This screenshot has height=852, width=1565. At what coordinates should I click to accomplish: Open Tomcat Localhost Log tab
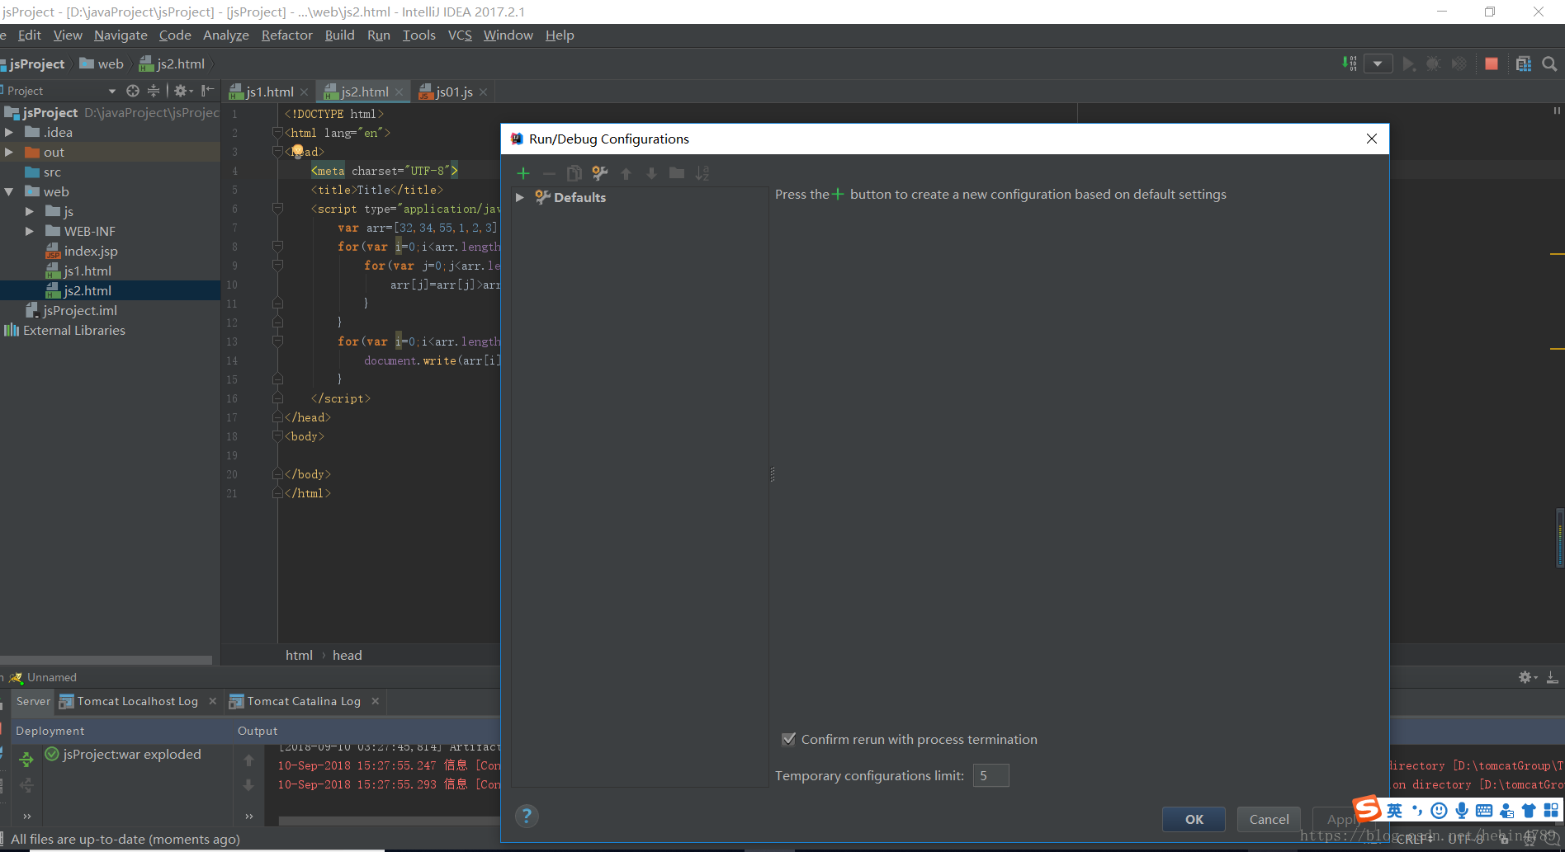(x=137, y=701)
